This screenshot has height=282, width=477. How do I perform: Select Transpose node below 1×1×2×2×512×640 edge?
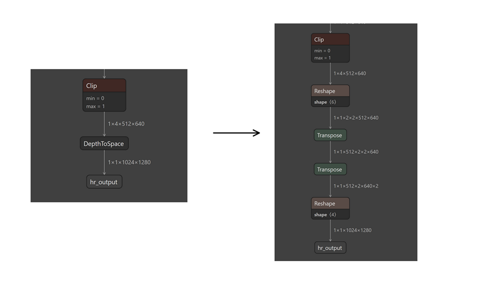pyautogui.click(x=330, y=135)
